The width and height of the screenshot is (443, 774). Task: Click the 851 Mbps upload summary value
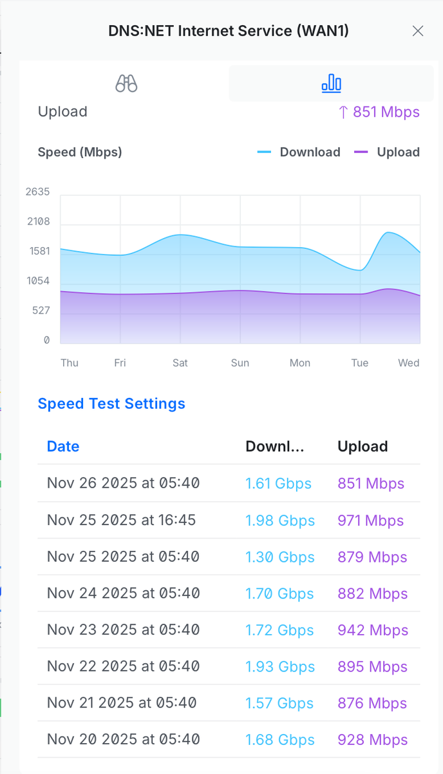coord(379,112)
